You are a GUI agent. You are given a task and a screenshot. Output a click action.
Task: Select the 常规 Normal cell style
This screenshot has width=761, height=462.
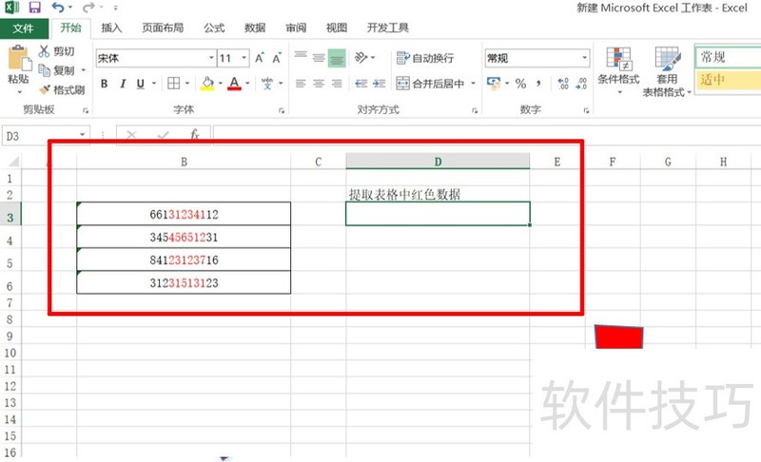coord(728,57)
